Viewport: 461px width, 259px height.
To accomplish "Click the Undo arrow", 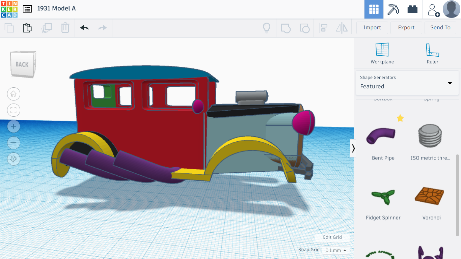I will coord(83,28).
